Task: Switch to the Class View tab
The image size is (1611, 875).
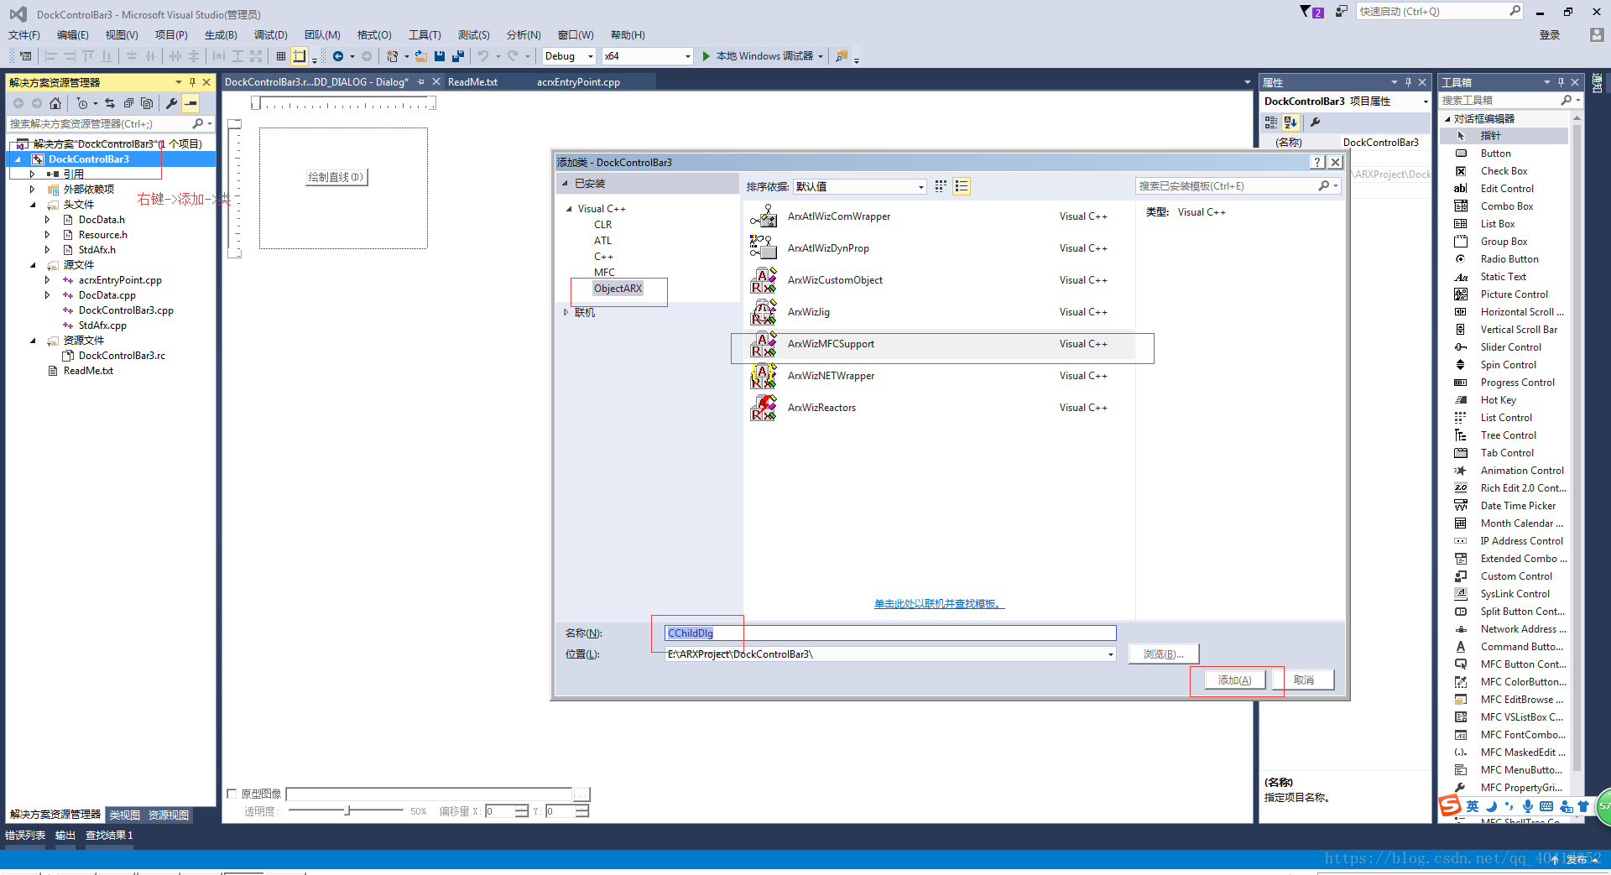Action: (124, 815)
